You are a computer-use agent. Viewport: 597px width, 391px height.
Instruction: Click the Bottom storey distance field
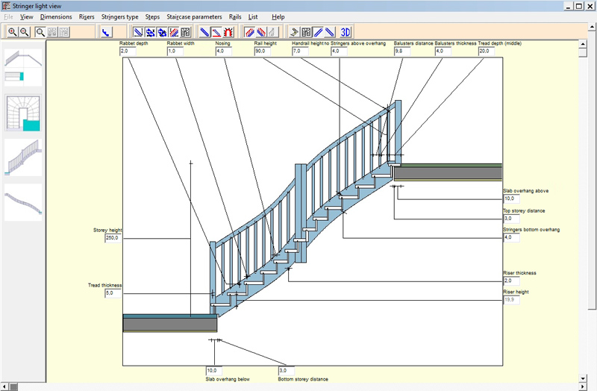coord(287,370)
